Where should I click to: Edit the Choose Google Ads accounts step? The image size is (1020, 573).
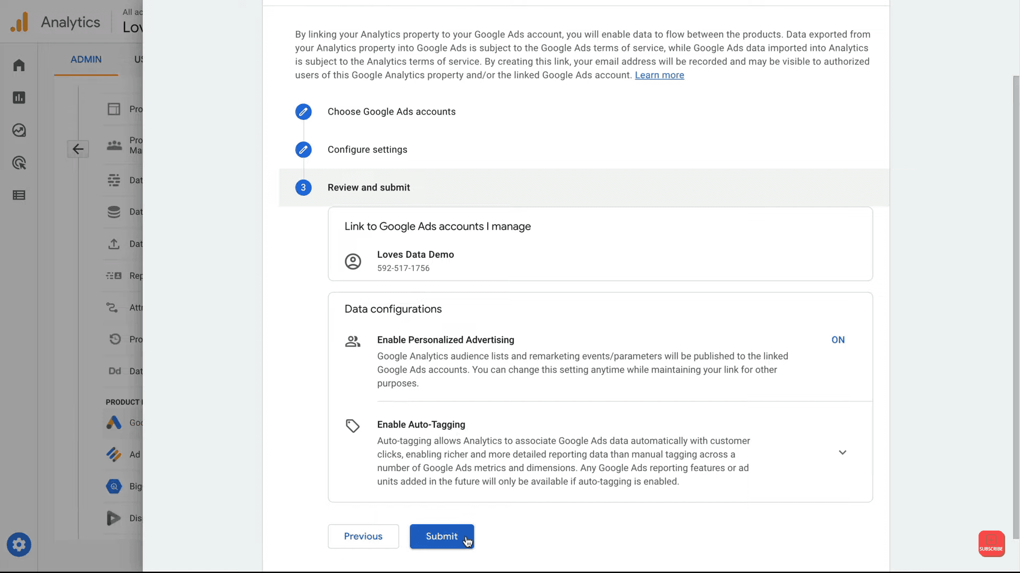[x=303, y=112]
